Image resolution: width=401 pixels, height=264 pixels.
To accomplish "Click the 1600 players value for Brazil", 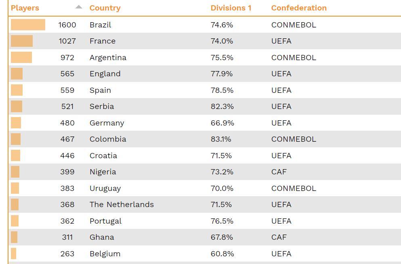I will [x=67, y=25].
